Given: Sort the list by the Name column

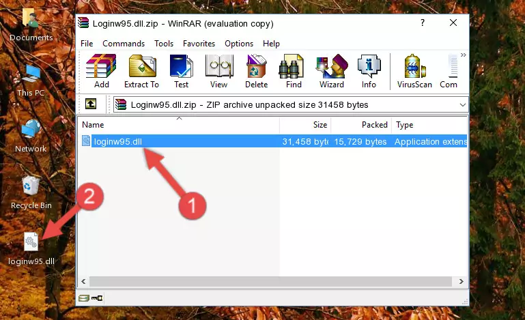Looking at the screenshot, I should (179, 125).
